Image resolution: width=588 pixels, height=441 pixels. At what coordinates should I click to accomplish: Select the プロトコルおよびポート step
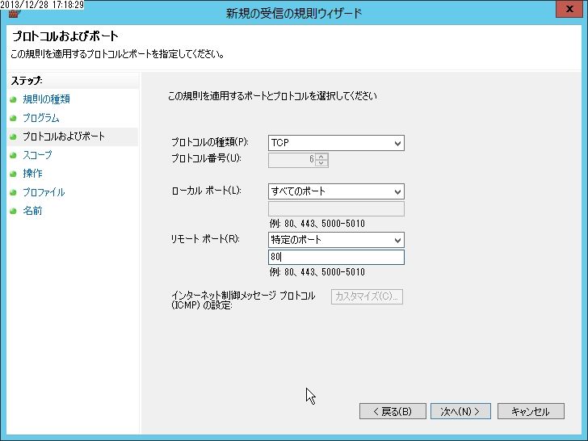[64, 136]
